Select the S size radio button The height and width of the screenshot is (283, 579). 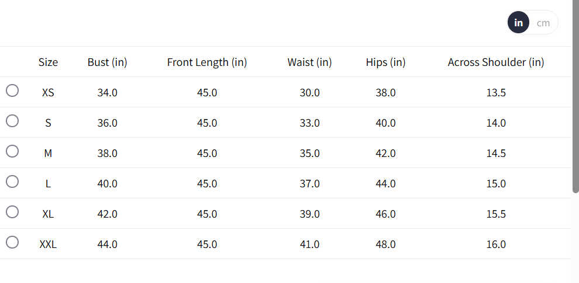tap(12, 121)
